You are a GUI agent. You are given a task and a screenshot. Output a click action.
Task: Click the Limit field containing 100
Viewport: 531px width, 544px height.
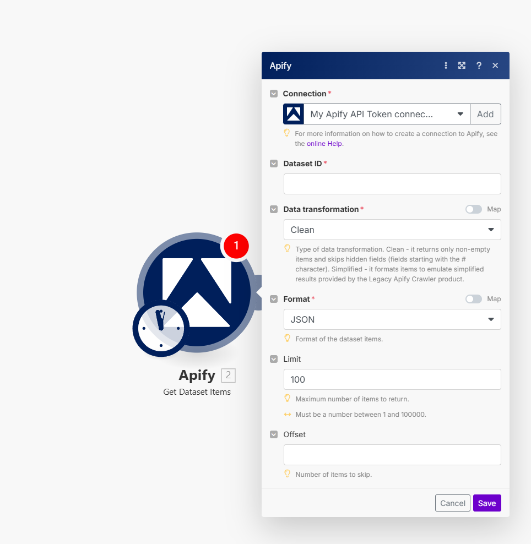[x=392, y=379]
